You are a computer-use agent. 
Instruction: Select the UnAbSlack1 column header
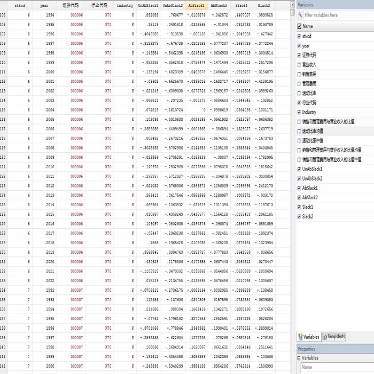(x=148, y=5)
